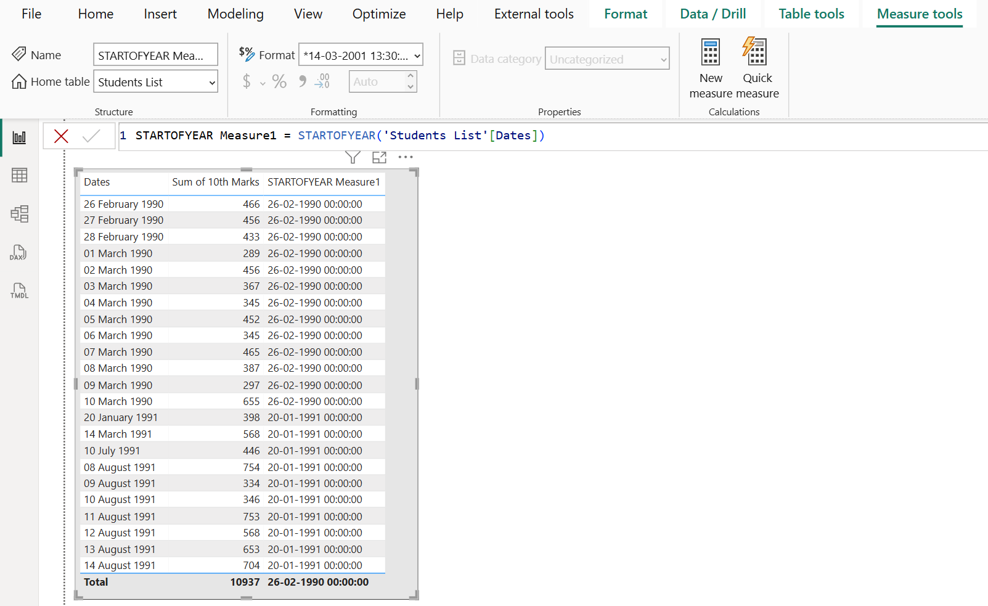Click the filter icon above the table
This screenshot has height=606, width=988.
tap(353, 158)
